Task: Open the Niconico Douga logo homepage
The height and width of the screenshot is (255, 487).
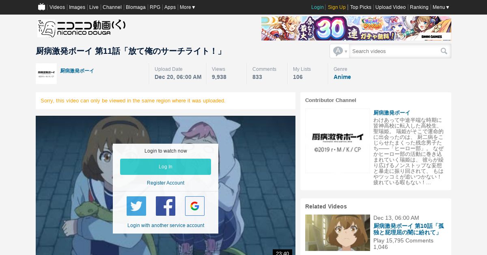Action: coord(82,28)
